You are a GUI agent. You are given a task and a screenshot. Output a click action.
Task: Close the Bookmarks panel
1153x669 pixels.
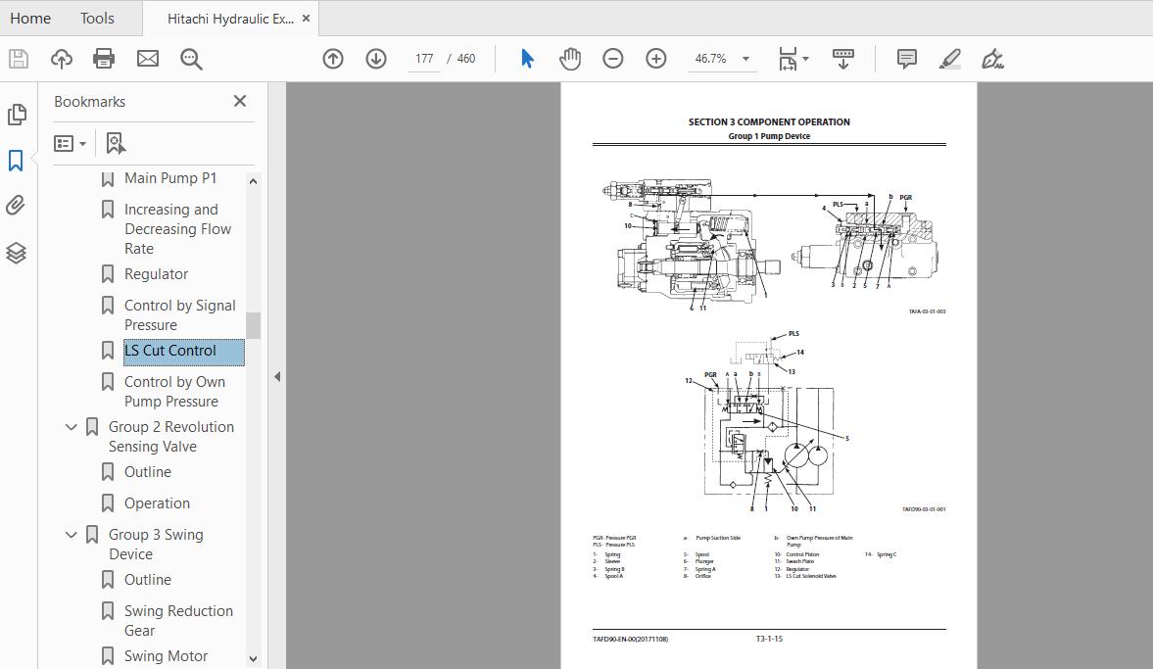pyautogui.click(x=240, y=102)
